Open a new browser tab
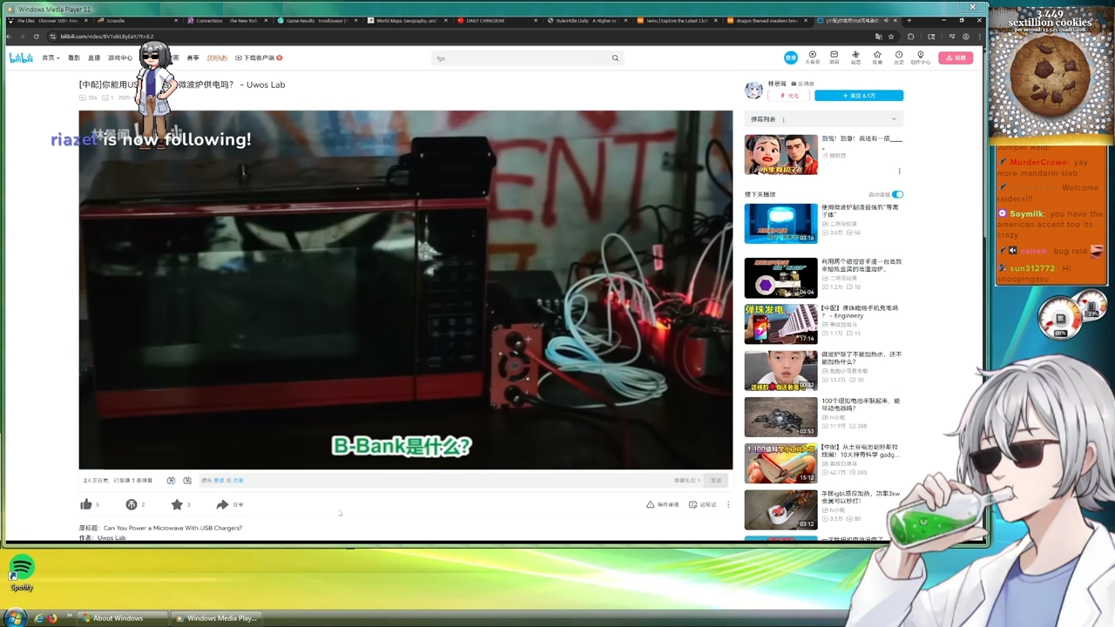Viewport: 1115px width, 627px height. point(909,20)
